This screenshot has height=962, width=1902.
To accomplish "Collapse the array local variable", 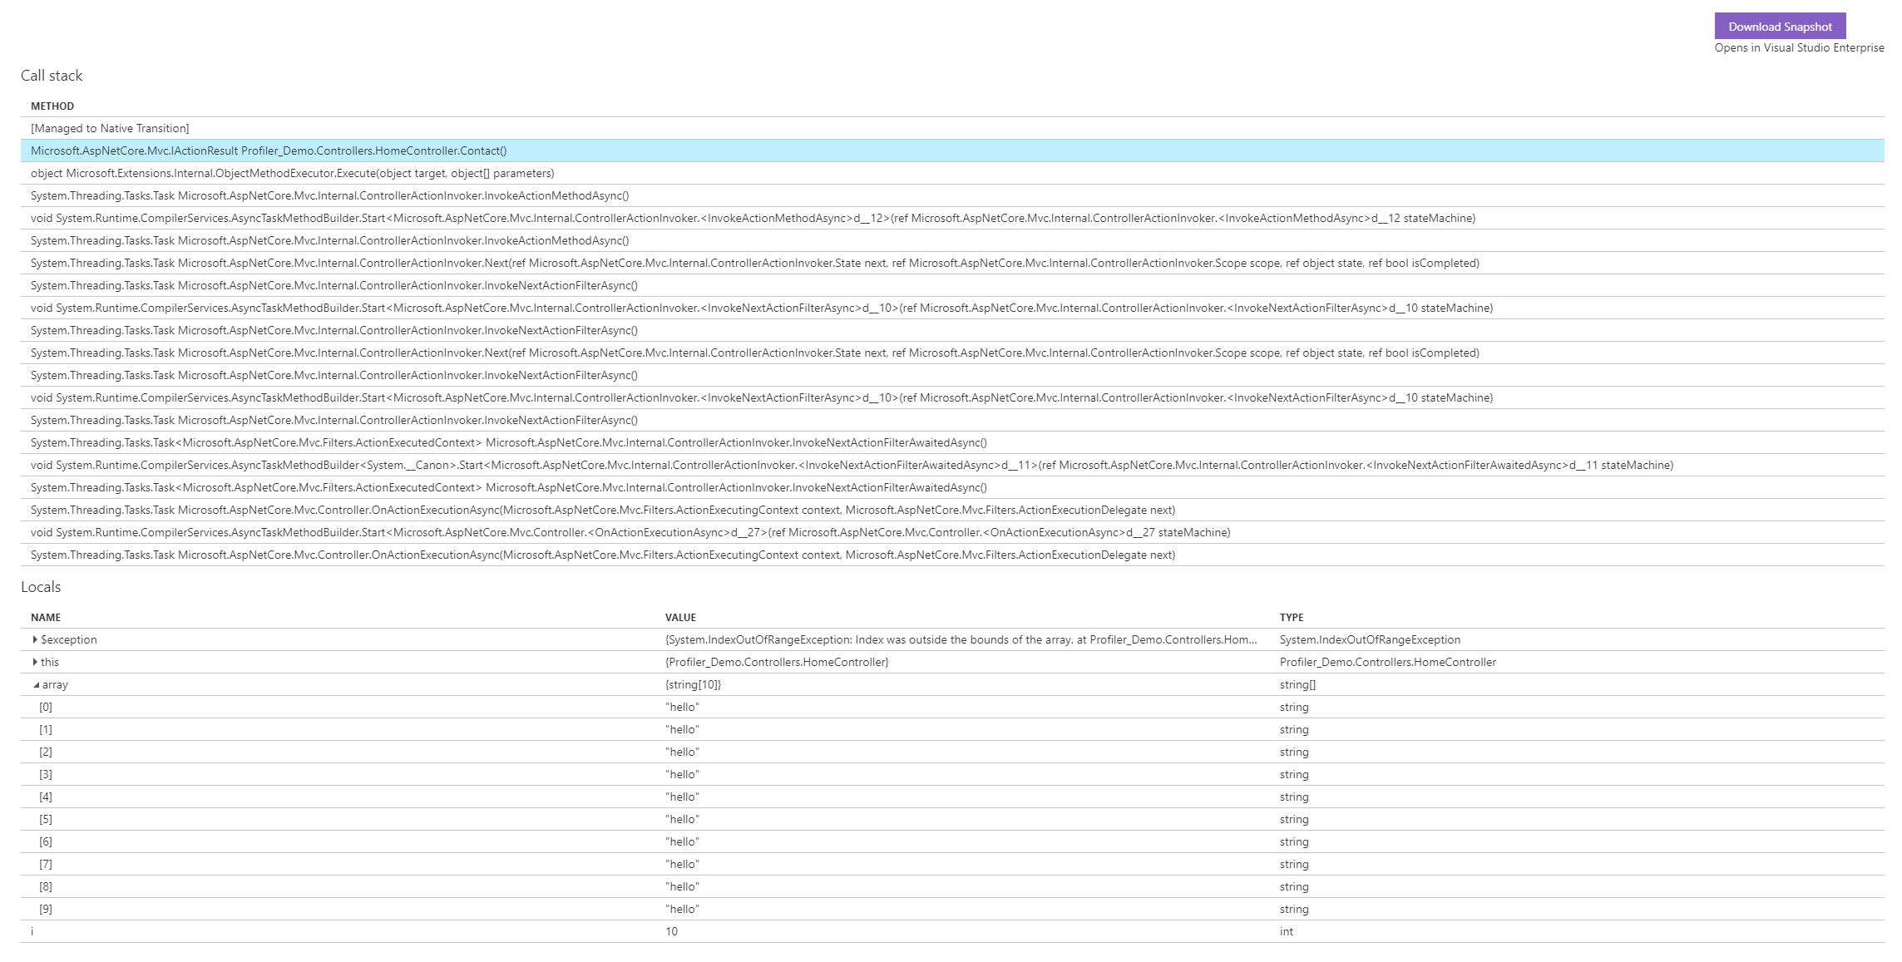I will tap(36, 685).
